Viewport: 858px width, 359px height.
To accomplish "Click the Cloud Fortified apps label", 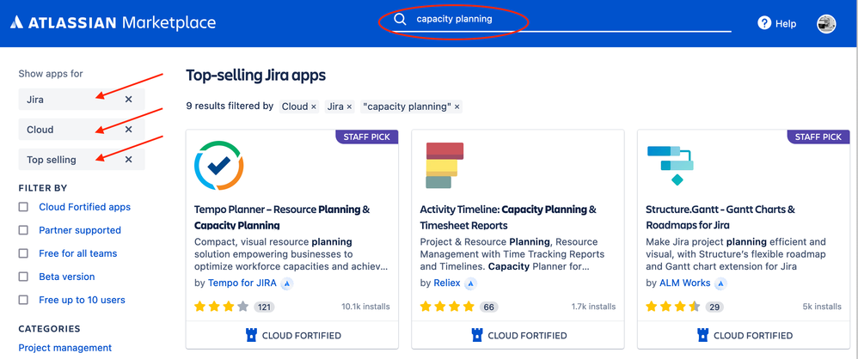I will pyautogui.click(x=85, y=207).
